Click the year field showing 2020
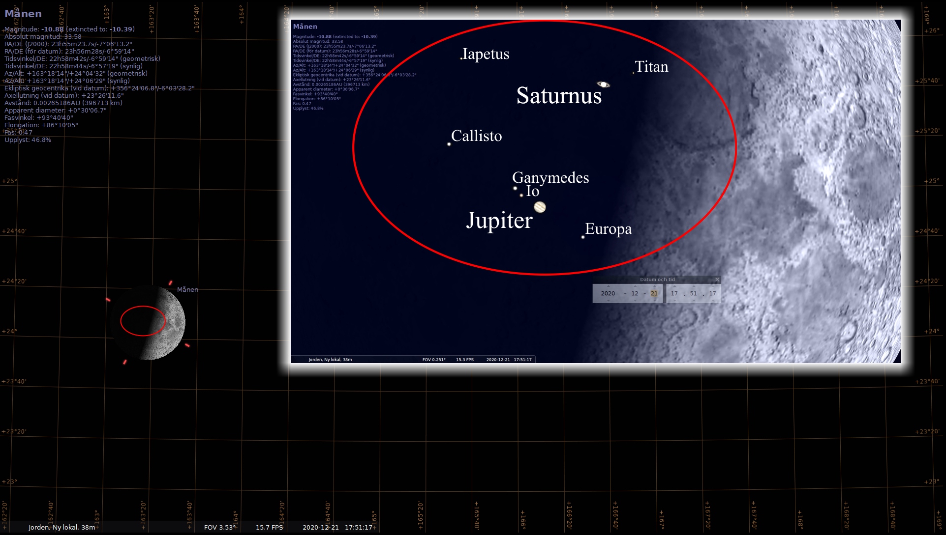Screen dimensions: 946x535 tap(608, 293)
